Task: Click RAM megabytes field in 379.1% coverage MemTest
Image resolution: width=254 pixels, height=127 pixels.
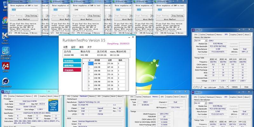Action: [87, 10]
